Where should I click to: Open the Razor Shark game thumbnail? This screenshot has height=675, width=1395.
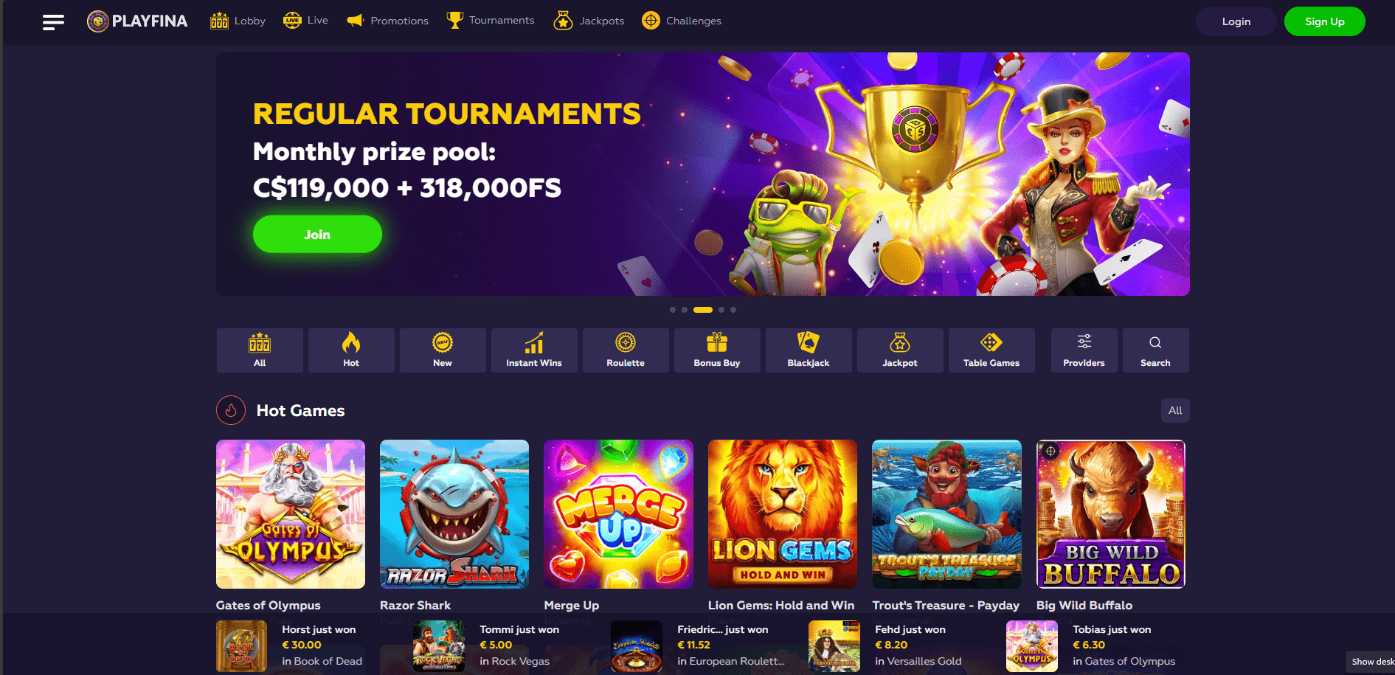point(454,514)
